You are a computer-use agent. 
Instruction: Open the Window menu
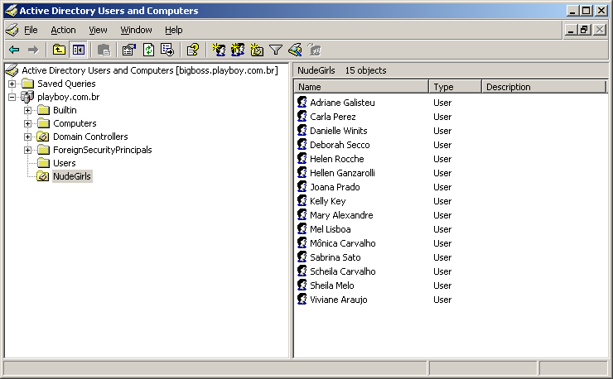[136, 30]
